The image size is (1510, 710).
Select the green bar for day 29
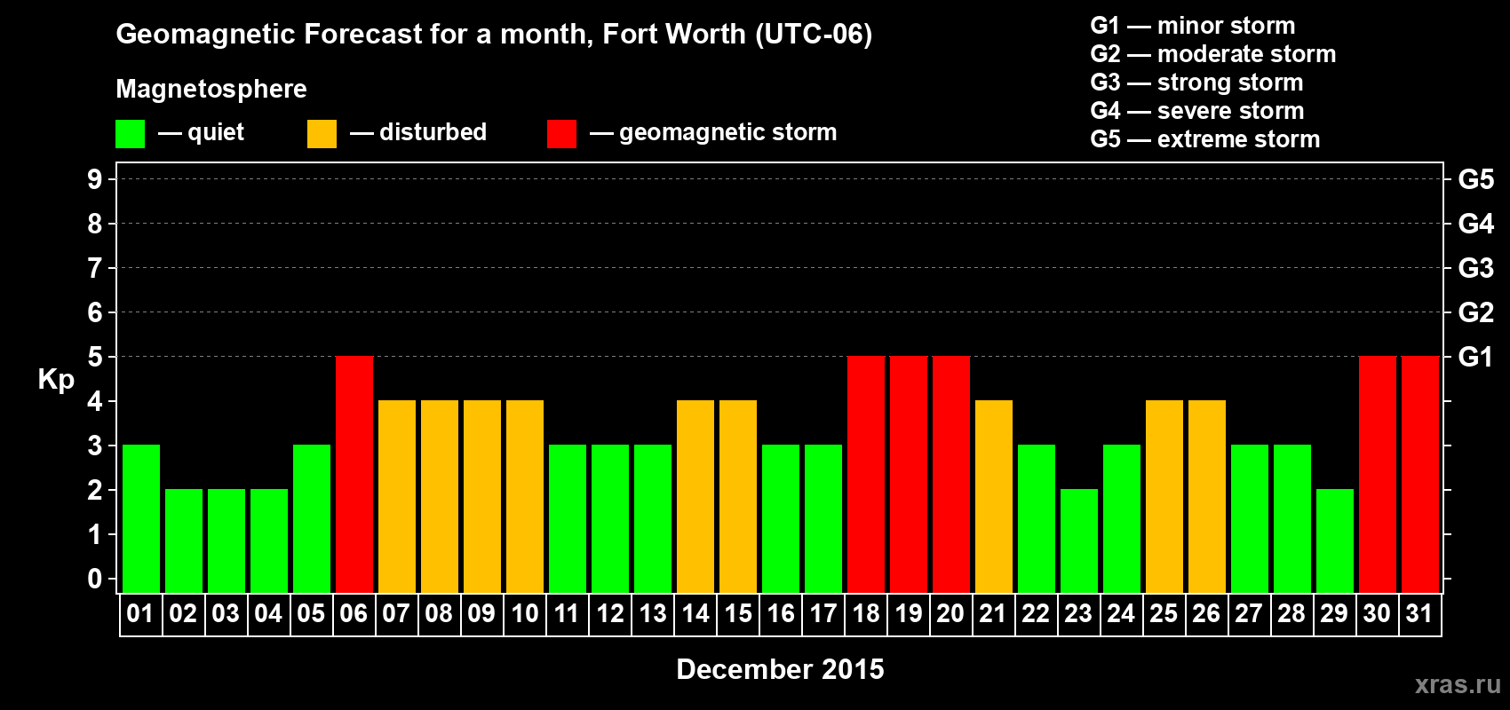point(1335,540)
